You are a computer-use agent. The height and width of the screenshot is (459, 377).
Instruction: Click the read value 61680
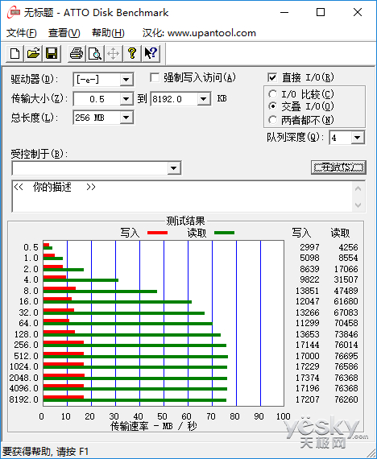pos(346,301)
